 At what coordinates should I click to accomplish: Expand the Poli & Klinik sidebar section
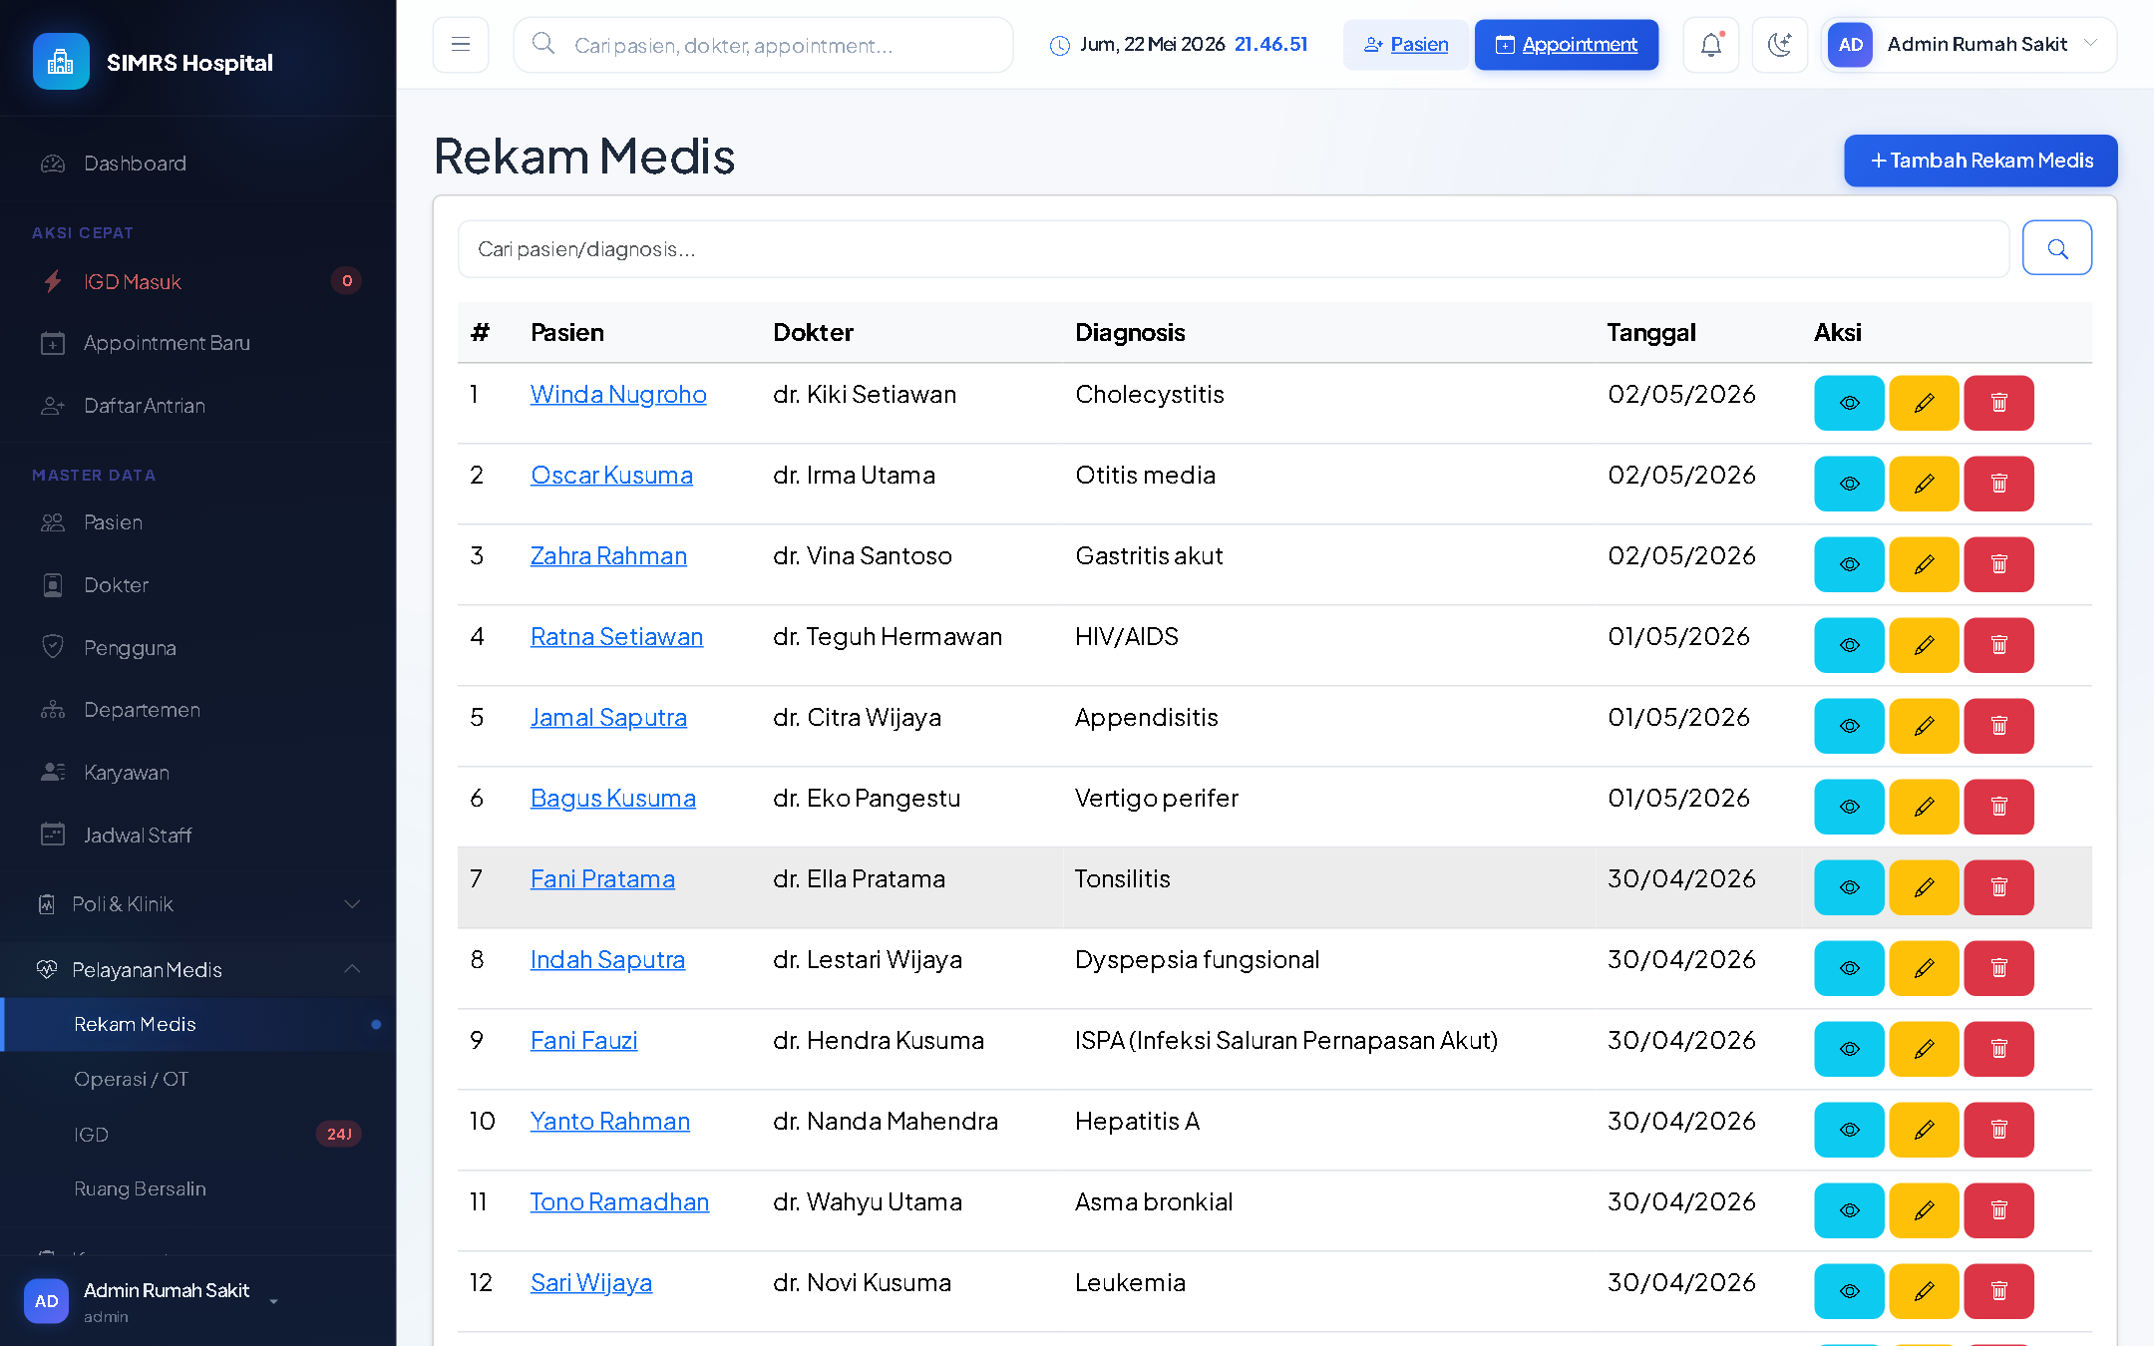tap(198, 904)
